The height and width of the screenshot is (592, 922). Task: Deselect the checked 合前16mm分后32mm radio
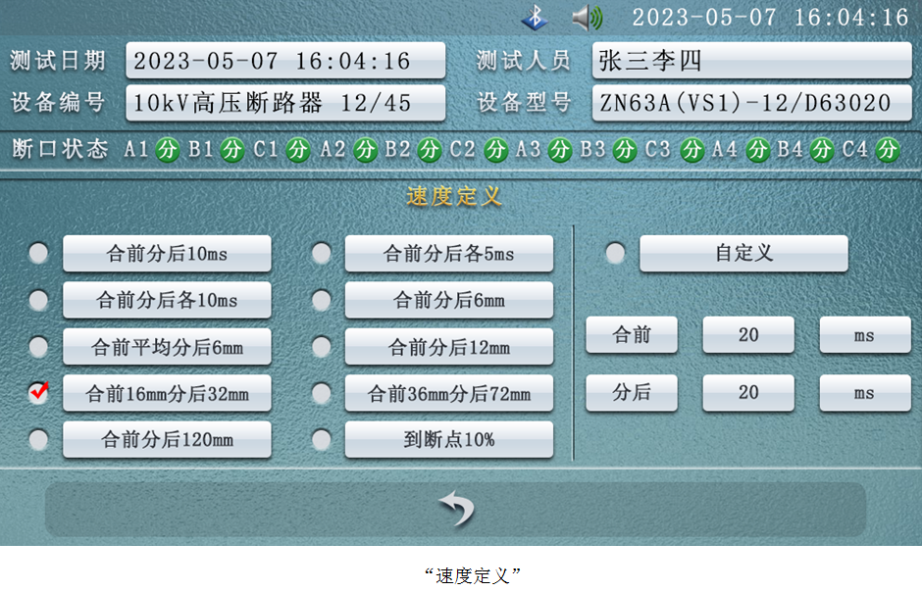38,393
